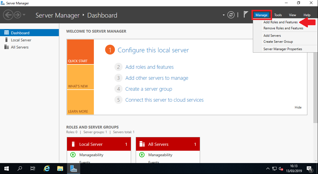Image resolution: width=318 pixels, height=174 pixels.
Task: Open the Tools menu
Action: (x=278, y=15)
